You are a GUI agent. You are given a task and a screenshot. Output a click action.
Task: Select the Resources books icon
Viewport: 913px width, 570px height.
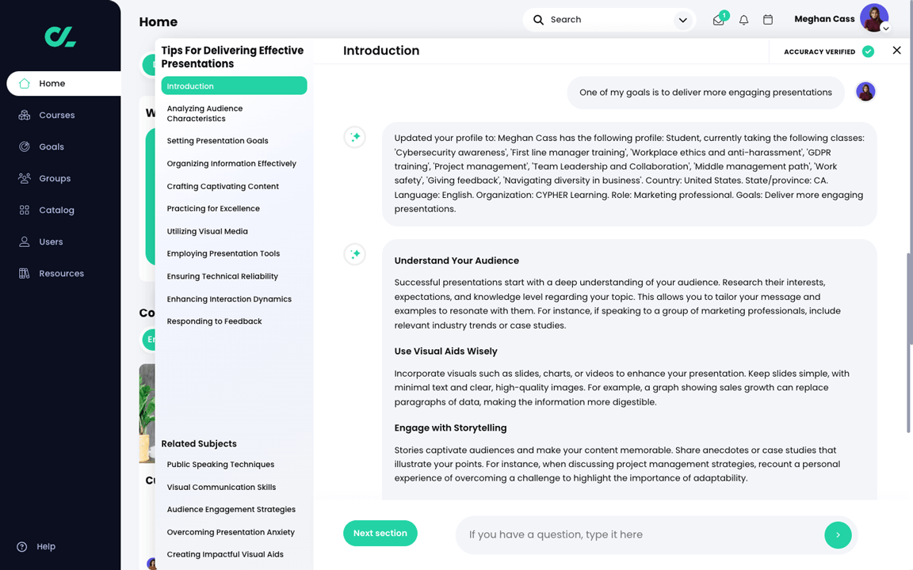pyautogui.click(x=25, y=273)
